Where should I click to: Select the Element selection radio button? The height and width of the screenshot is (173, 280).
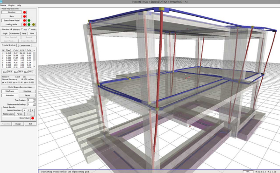[x=11, y=29]
